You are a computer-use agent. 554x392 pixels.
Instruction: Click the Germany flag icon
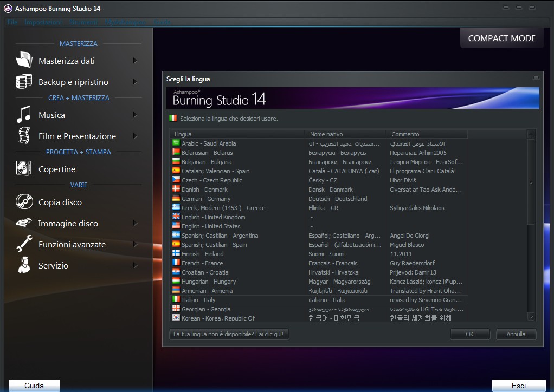[176, 198]
